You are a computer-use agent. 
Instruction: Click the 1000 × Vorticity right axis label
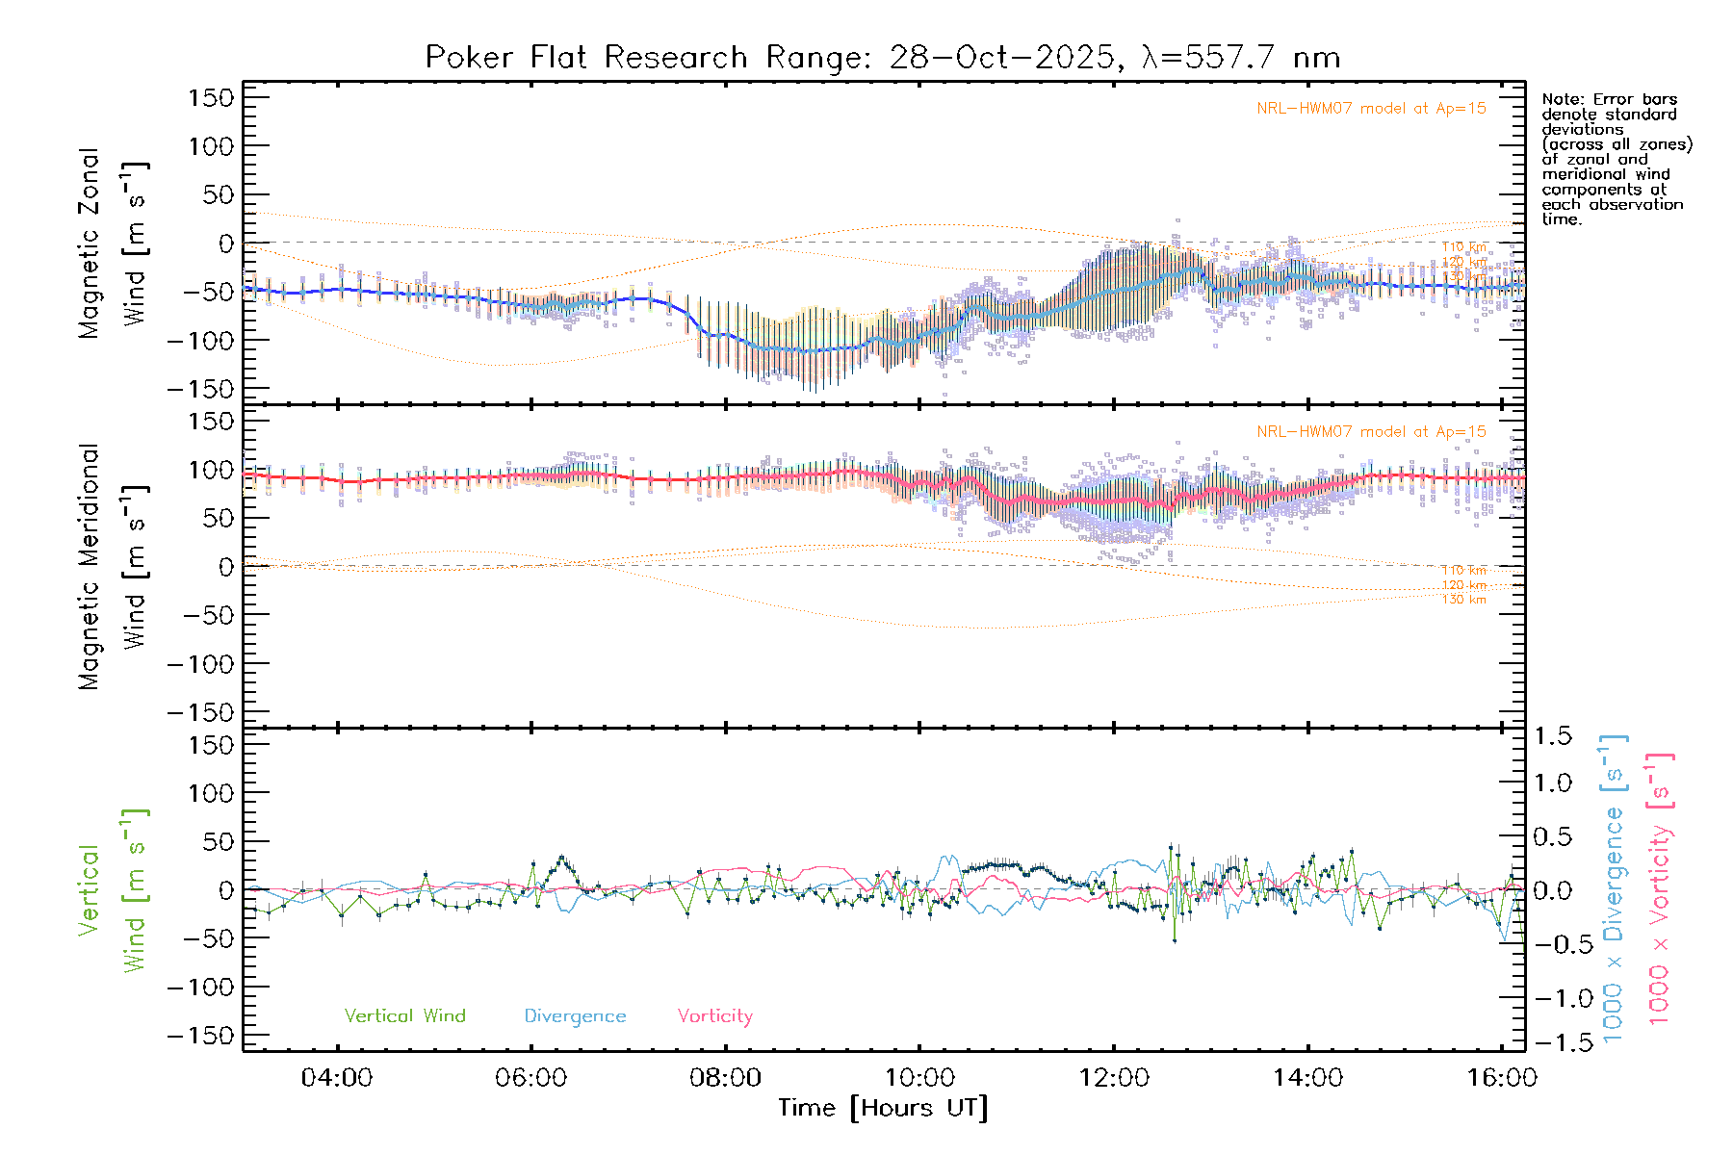click(1660, 888)
